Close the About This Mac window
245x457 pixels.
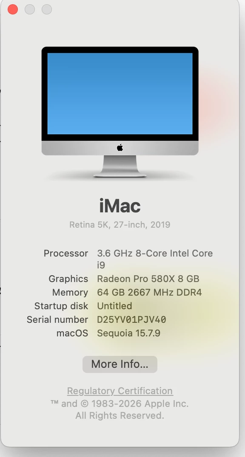click(13, 9)
